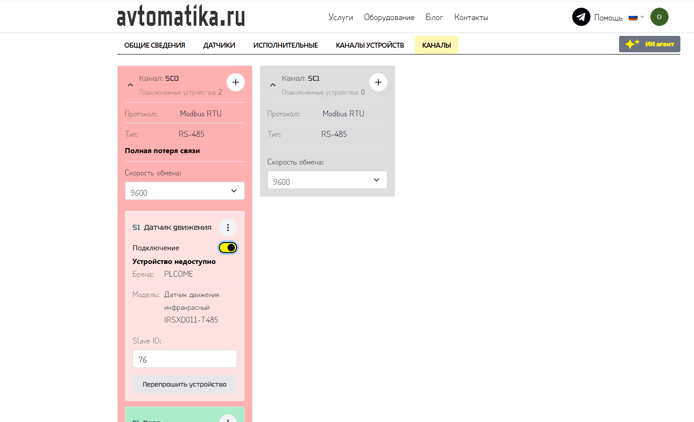Open the Исполнительные tab
694x422 pixels.
pos(286,45)
